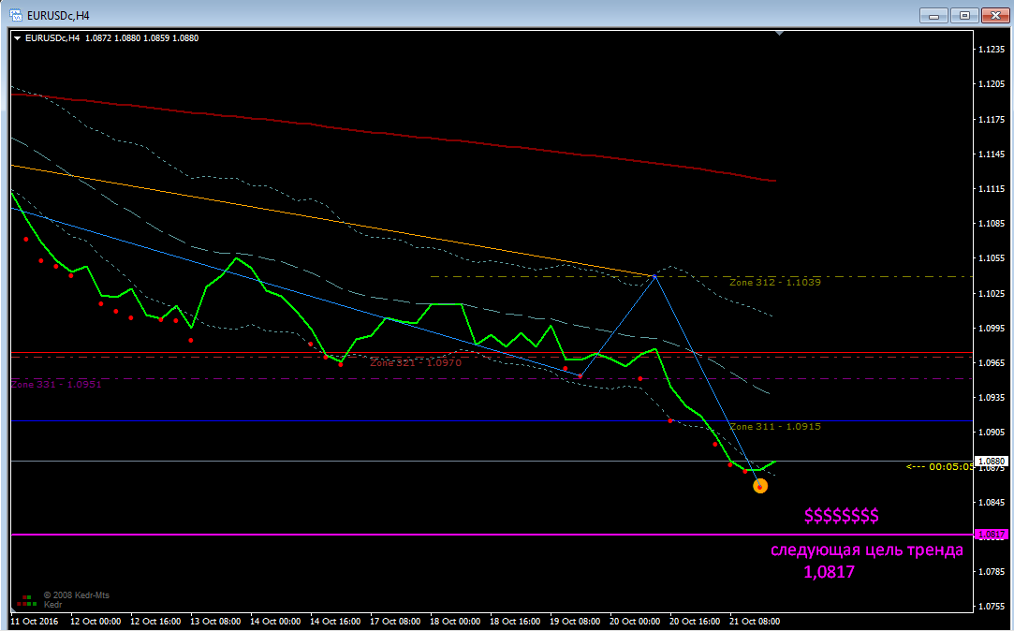Click the 'Zone 312 - 1.1039' label
The height and width of the screenshot is (631, 1014).
pos(775,282)
